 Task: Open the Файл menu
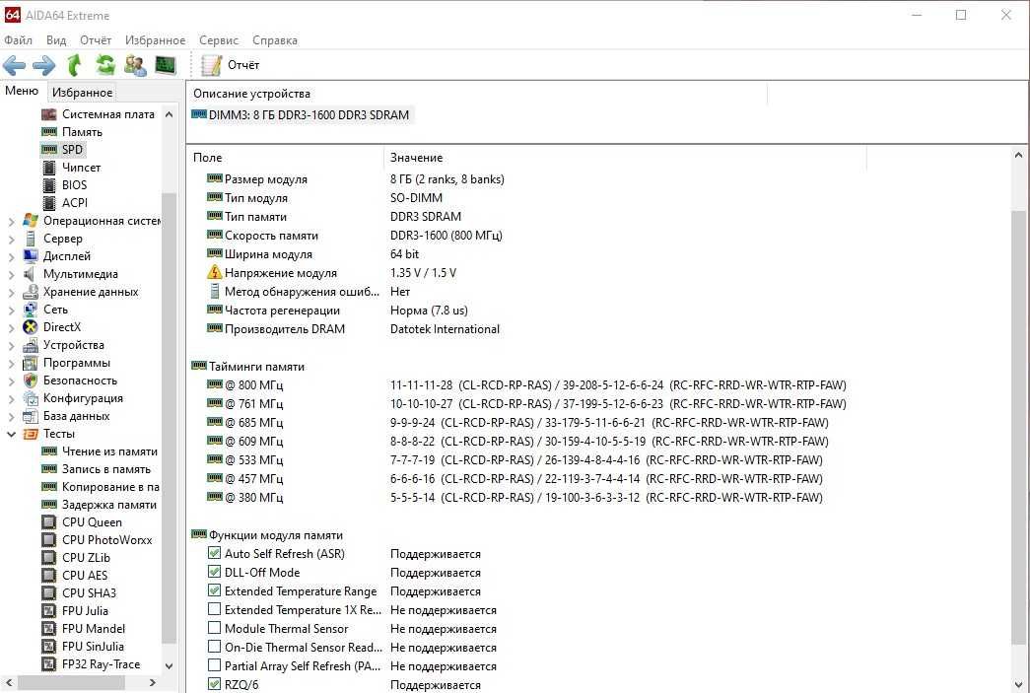click(19, 40)
